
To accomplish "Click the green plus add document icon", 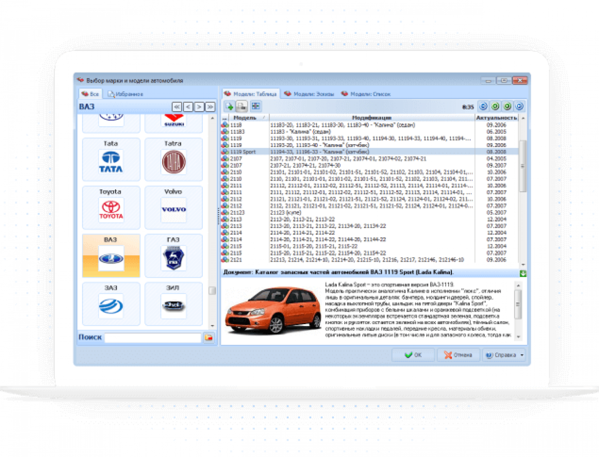I will 229,106.
